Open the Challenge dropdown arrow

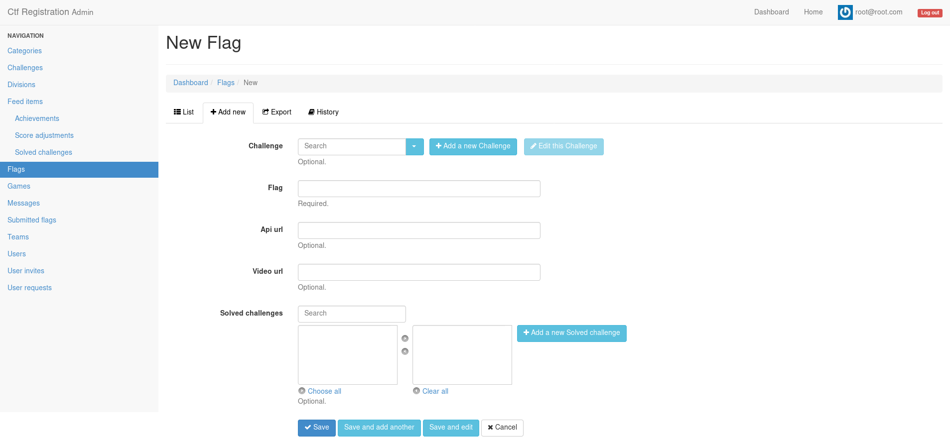click(x=414, y=146)
